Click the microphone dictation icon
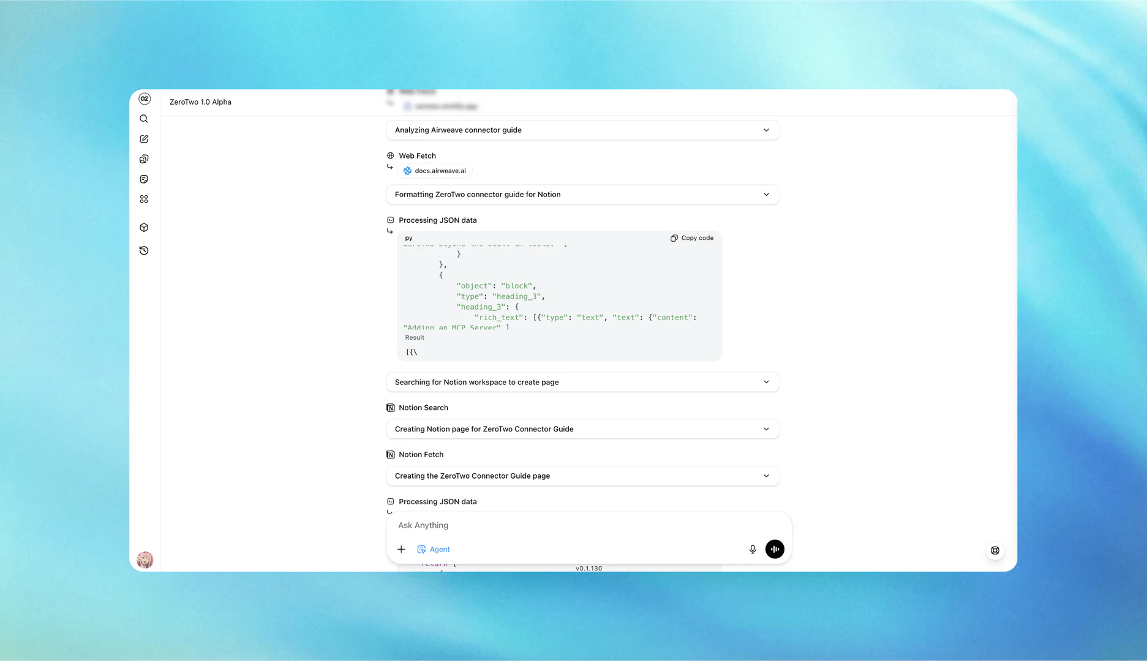The image size is (1147, 661). 753,549
